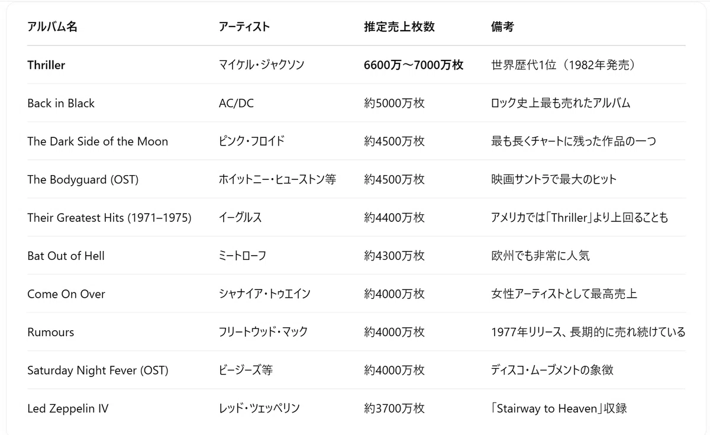Select the Thriller album name cell

(46, 65)
